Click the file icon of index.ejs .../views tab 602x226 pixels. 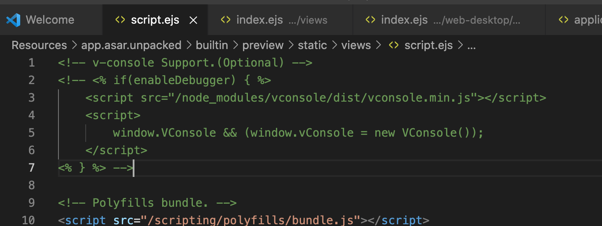(225, 20)
